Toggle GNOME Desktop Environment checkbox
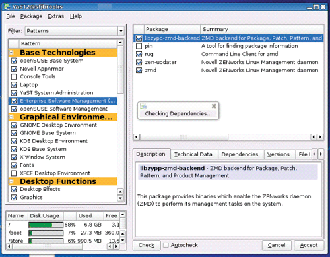This screenshot has height=257, width=330. tap(14, 125)
